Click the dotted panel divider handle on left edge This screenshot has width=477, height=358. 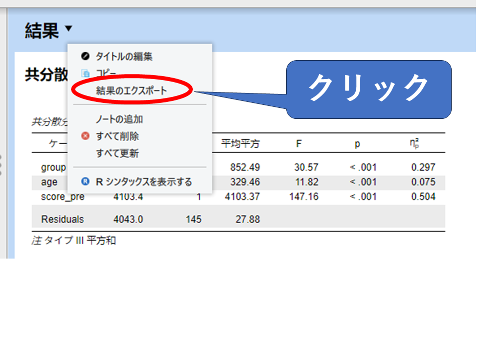(x=1, y=165)
